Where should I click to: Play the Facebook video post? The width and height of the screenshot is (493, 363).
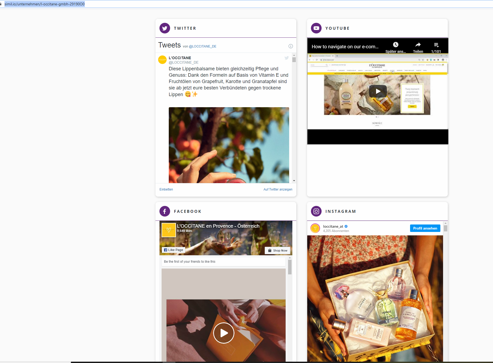pyautogui.click(x=224, y=333)
